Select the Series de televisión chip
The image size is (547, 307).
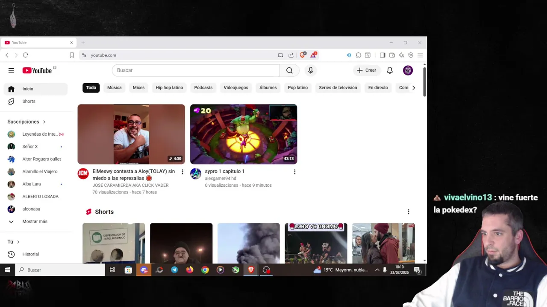[x=338, y=87]
